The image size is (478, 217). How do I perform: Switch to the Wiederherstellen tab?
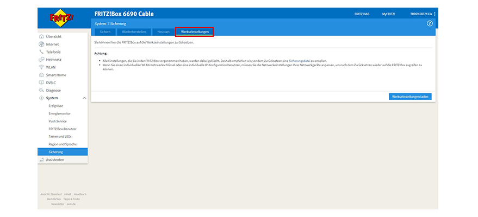point(134,32)
